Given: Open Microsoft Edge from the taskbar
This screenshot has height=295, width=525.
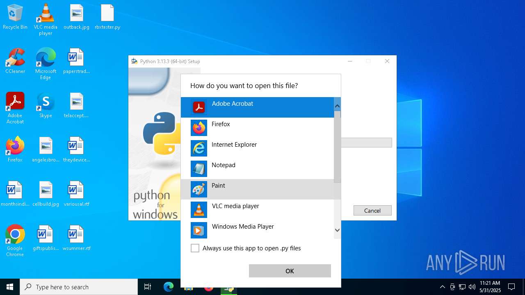Looking at the screenshot, I should click(169, 287).
